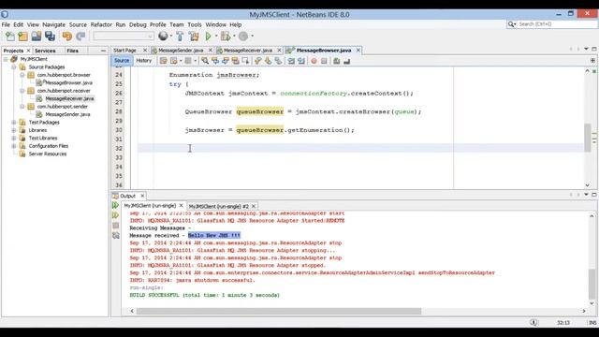Click Find Next Occurrence editor icon
The height and width of the screenshot is (337, 599).
(x=225, y=61)
